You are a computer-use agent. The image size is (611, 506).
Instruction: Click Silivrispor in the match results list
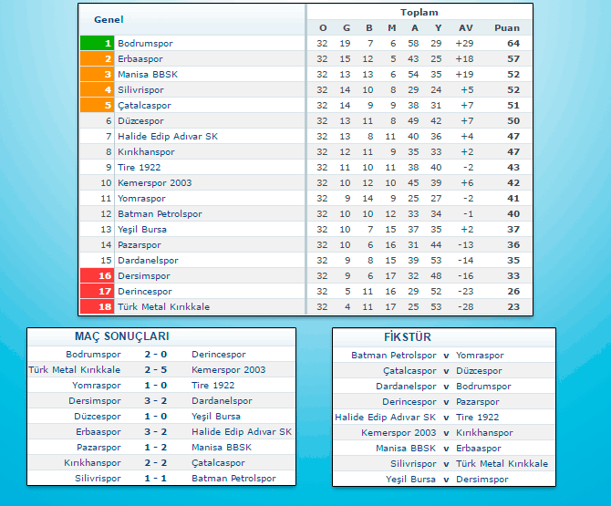[x=98, y=478]
